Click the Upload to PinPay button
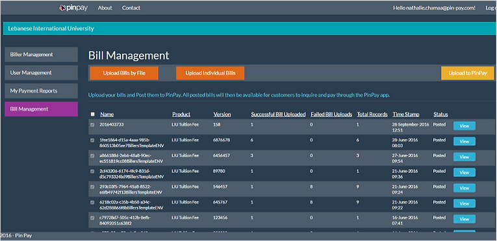 (468, 73)
